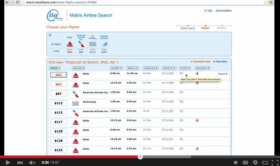280x166 pixels.
Task: Click advisory icon on 6:00 am $82 flight
Action: 197,73
